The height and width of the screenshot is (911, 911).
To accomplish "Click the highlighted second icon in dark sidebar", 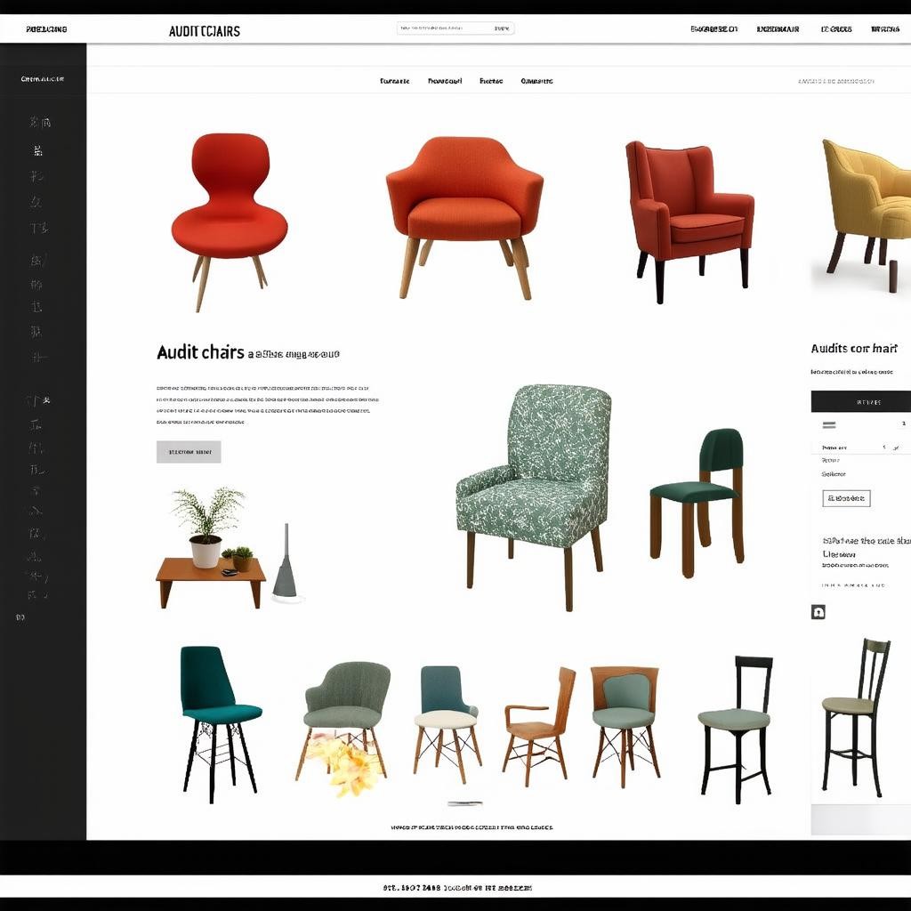I will click(x=37, y=150).
